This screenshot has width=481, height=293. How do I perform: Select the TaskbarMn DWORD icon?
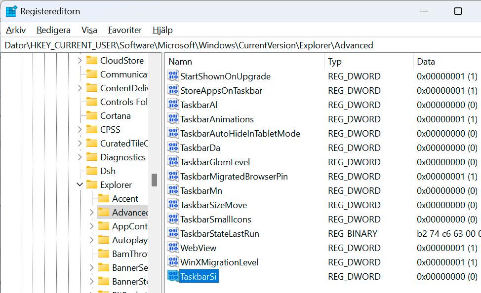[173, 190]
